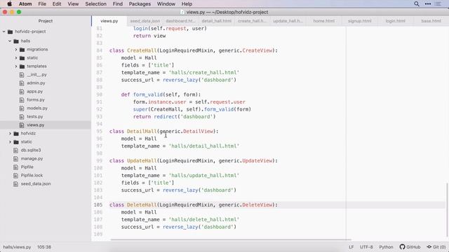The width and height of the screenshot is (449, 252).
Task: Expand the templates folder
Action: point(16,66)
